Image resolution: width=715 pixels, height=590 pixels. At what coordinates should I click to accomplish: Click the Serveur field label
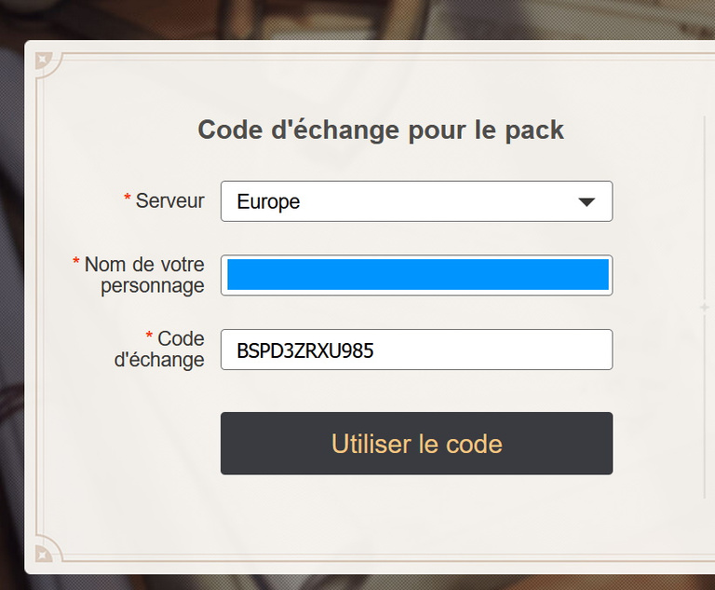click(170, 201)
